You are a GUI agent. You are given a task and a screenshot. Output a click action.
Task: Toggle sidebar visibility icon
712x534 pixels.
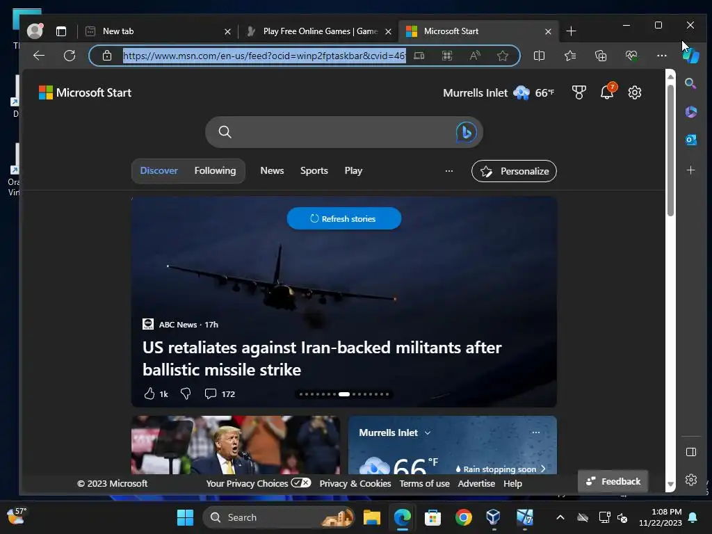pyautogui.click(x=690, y=452)
